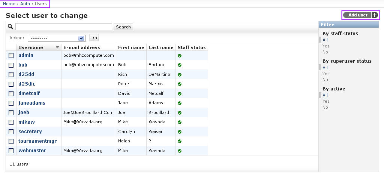The image size is (384, 173).
Task: Click webmaster's green staff status icon
Action: [x=180, y=151]
